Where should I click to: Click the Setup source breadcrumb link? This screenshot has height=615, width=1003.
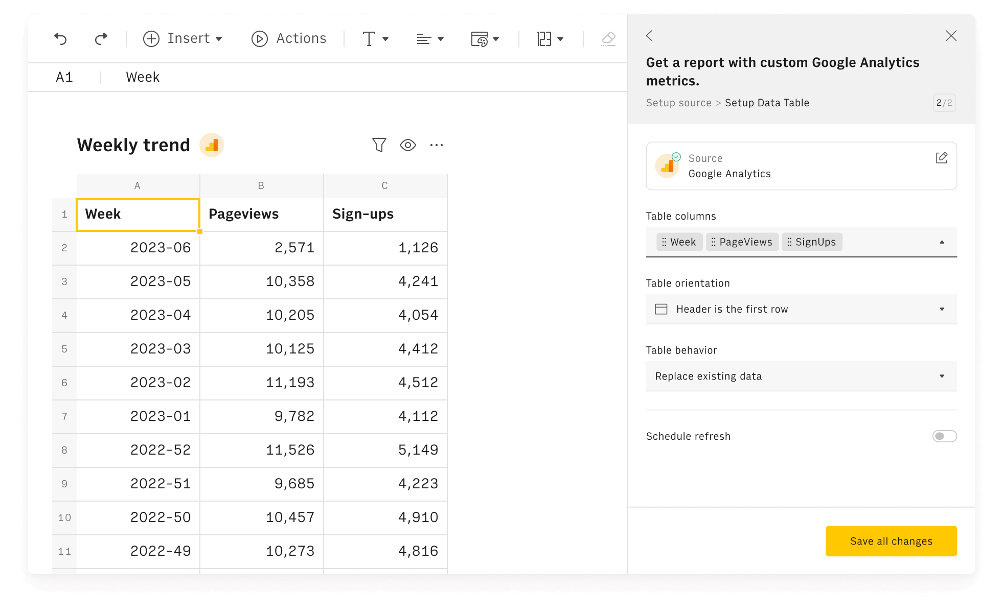[x=678, y=102]
